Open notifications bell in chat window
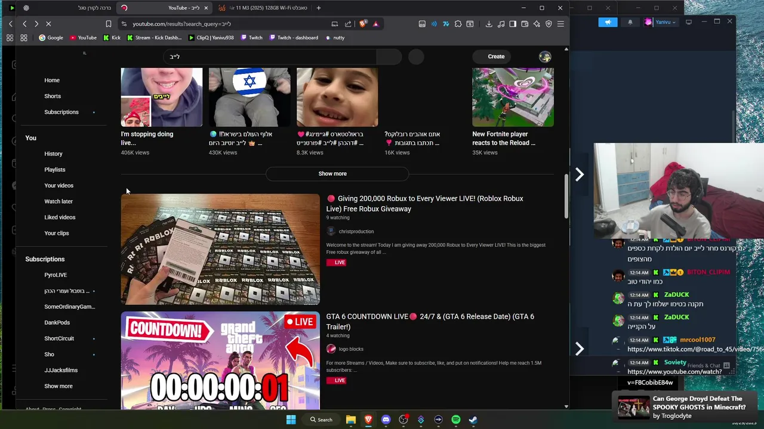Image resolution: width=764 pixels, height=429 pixels. pyautogui.click(x=630, y=22)
